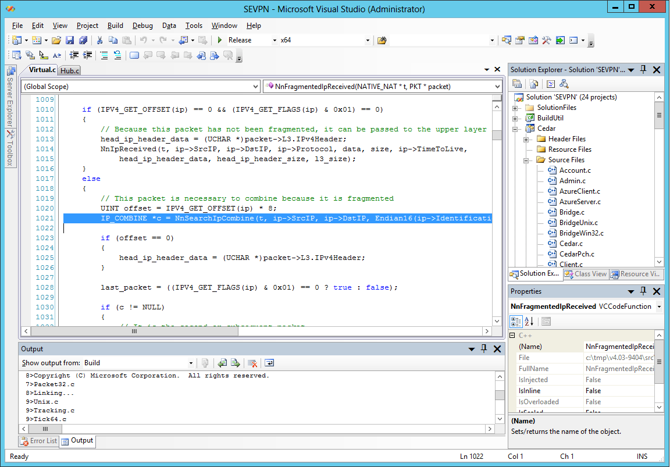Viewport: 670px width, 467px height.
Task: Select the Class View search icon
Action: point(564,84)
